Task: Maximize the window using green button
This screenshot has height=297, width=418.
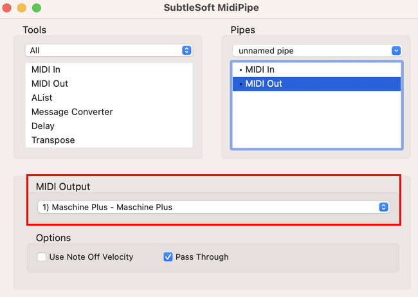Action: point(37,8)
